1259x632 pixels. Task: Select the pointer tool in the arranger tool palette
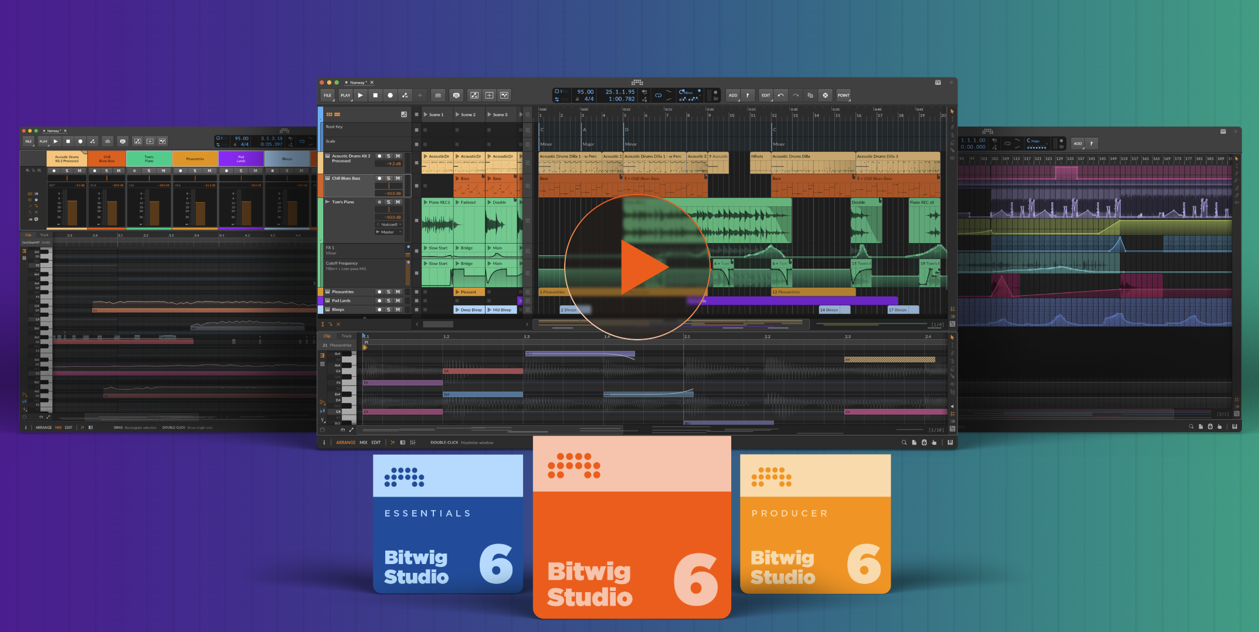pyautogui.click(x=952, y=111)
